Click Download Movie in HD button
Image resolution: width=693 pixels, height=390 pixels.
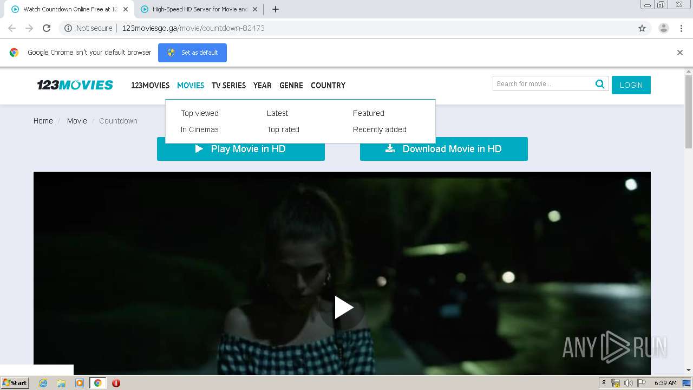click(x=444, y=149)
